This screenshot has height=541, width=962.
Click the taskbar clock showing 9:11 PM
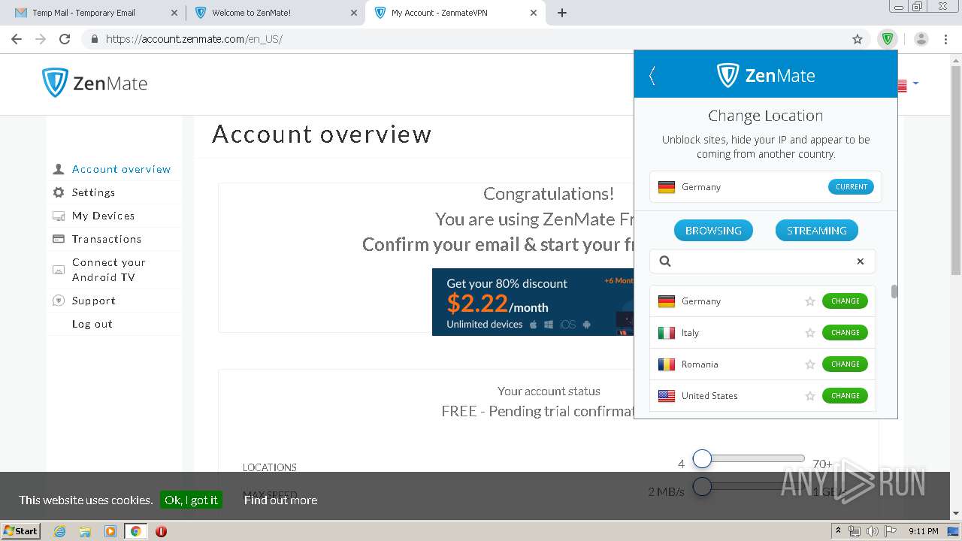point(923,531)
